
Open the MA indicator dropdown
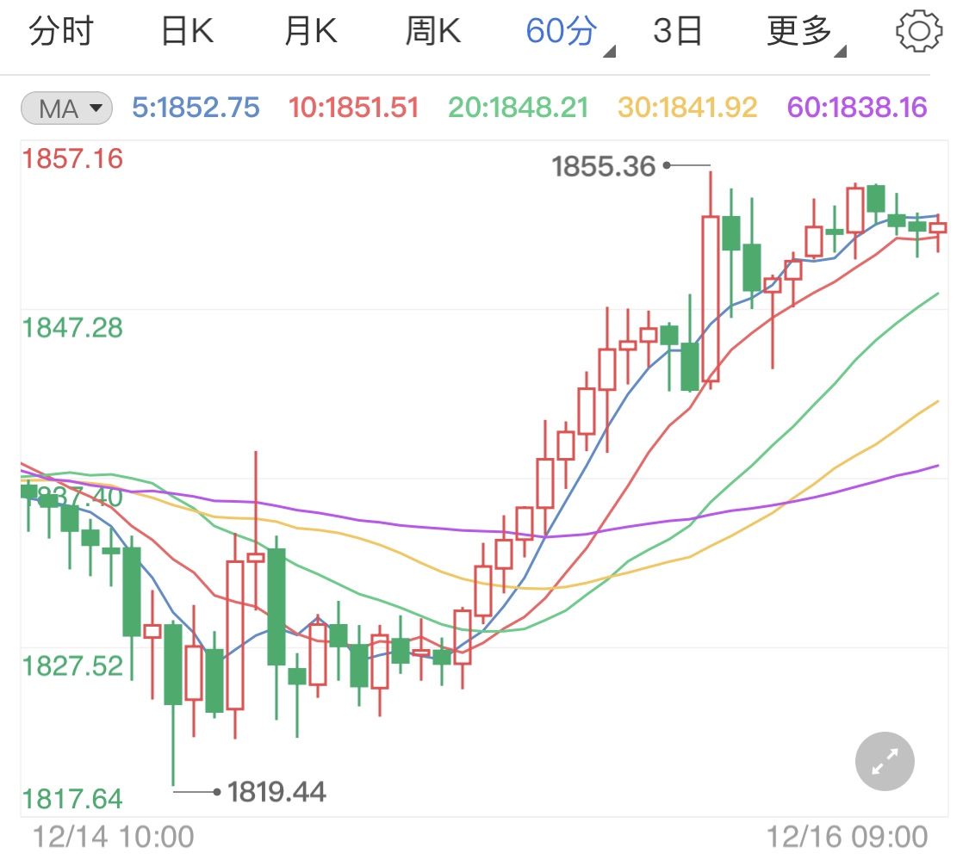point(65,107)
